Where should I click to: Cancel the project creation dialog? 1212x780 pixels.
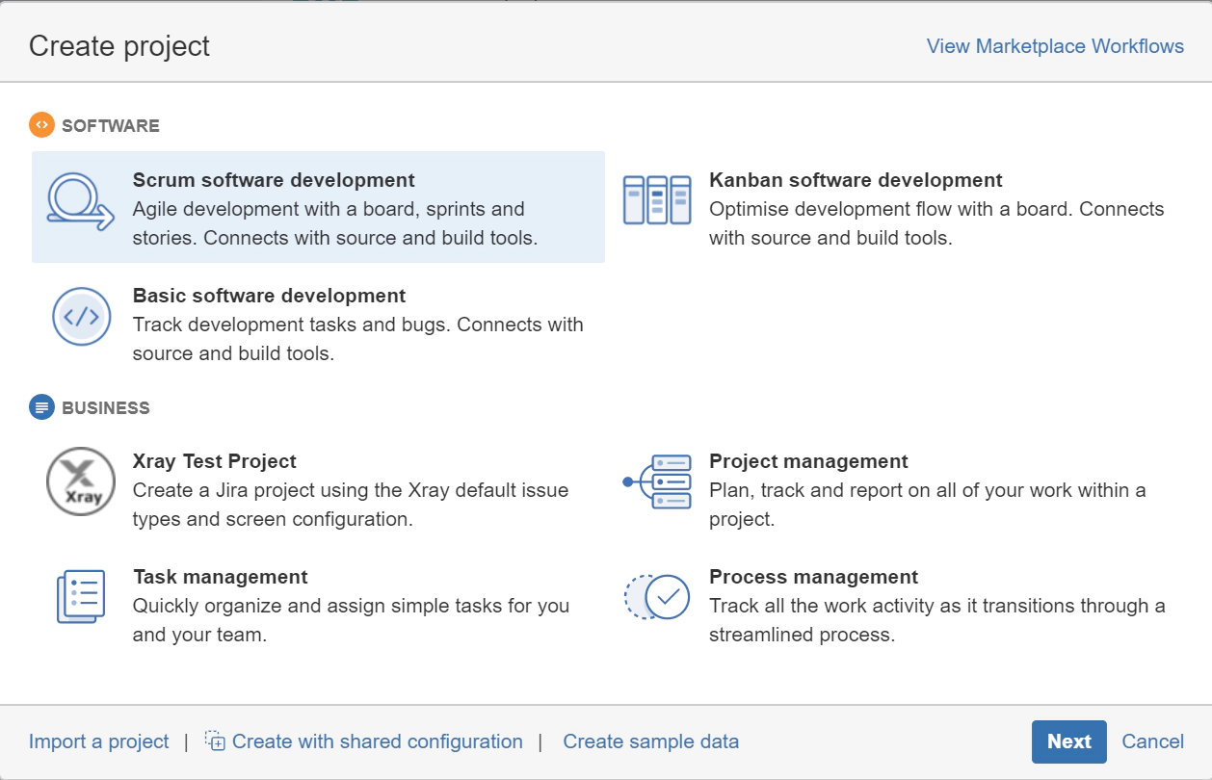point(1152,741)
